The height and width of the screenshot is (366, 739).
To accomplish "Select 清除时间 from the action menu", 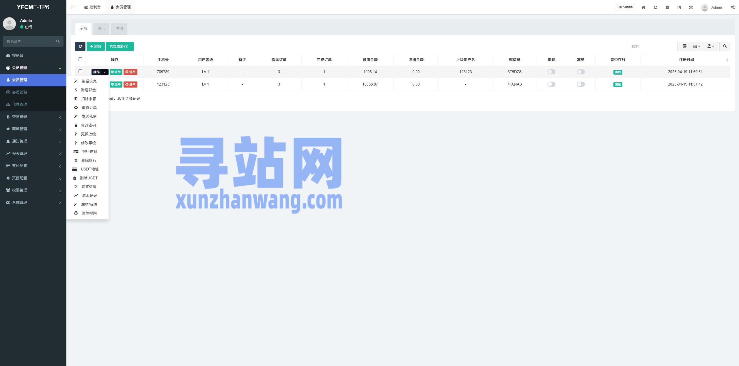I will click(x=87, y=213).
